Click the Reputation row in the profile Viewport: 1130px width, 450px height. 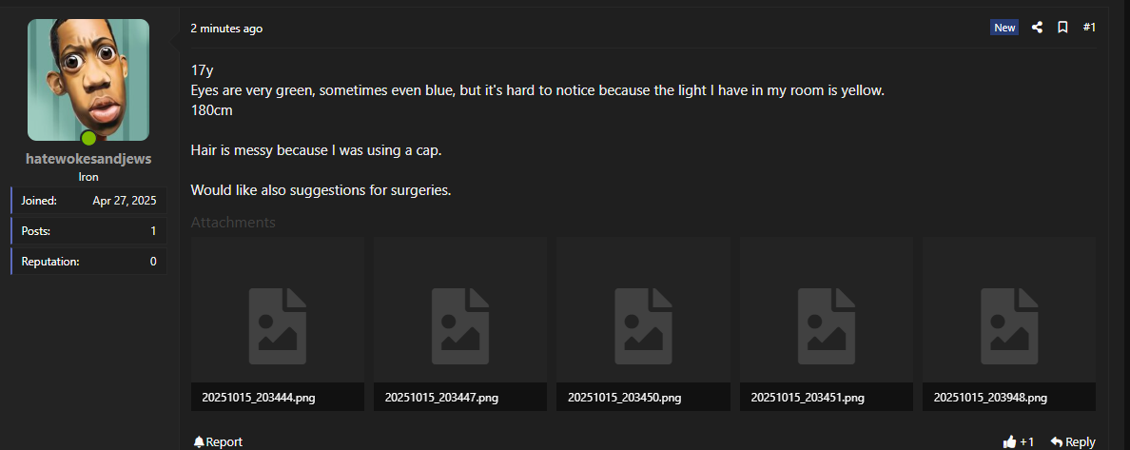pyautogui.click(x=89, y=262)
